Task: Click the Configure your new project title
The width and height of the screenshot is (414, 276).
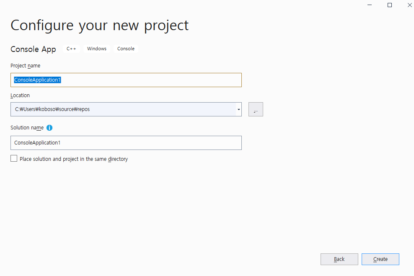Action: point(100,26)
